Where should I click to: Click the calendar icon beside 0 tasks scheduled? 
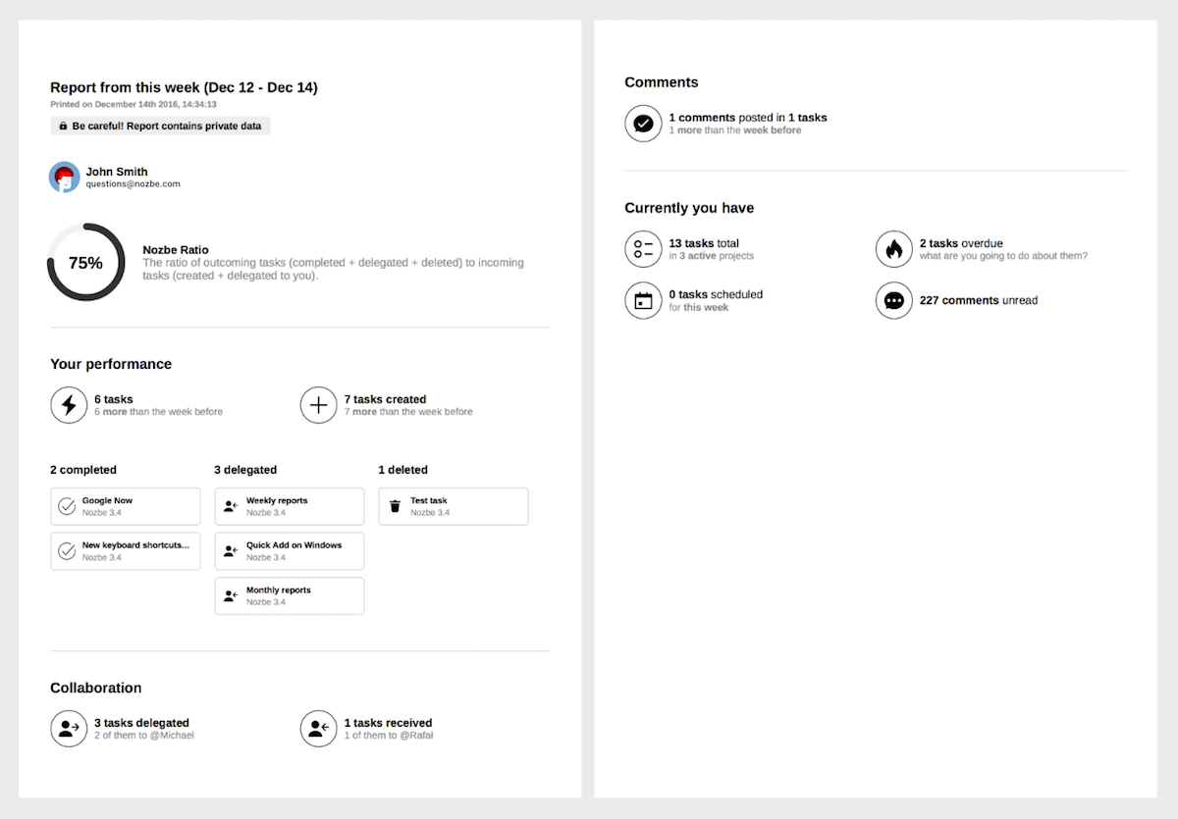point(643,300)
